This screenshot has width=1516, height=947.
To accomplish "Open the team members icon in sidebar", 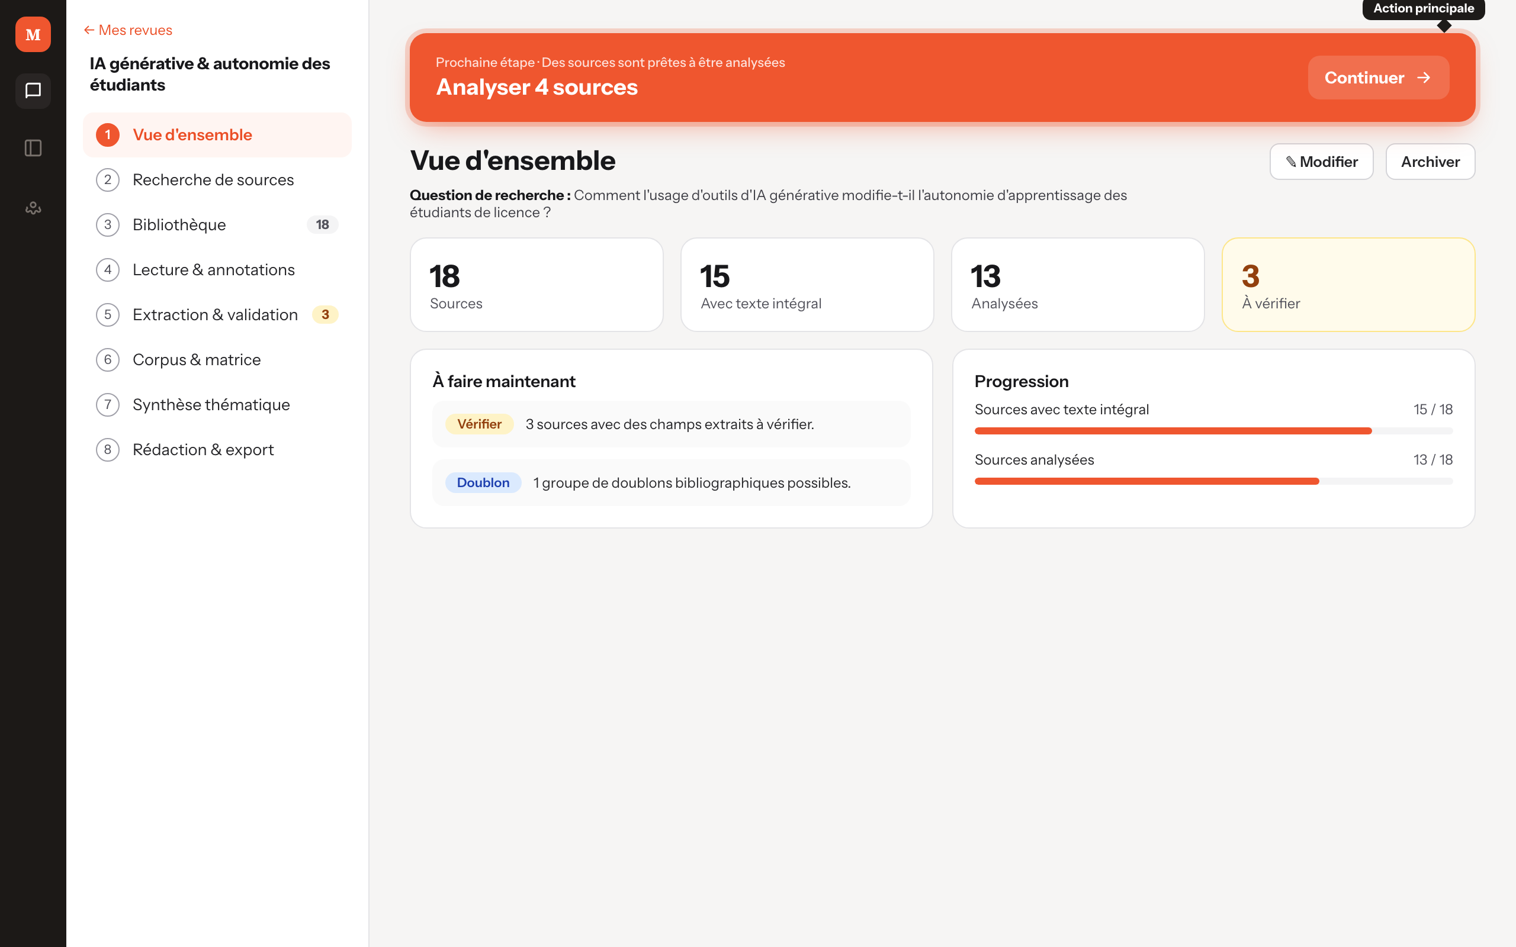I will [x=33, y=208].
